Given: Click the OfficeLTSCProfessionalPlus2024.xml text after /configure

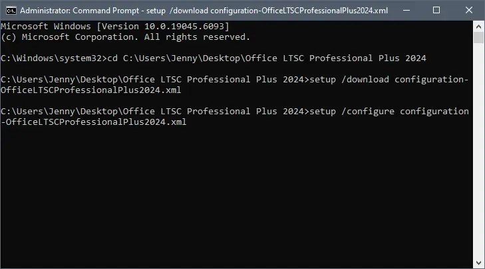Looking at the screenshot, I should [96, 122].
